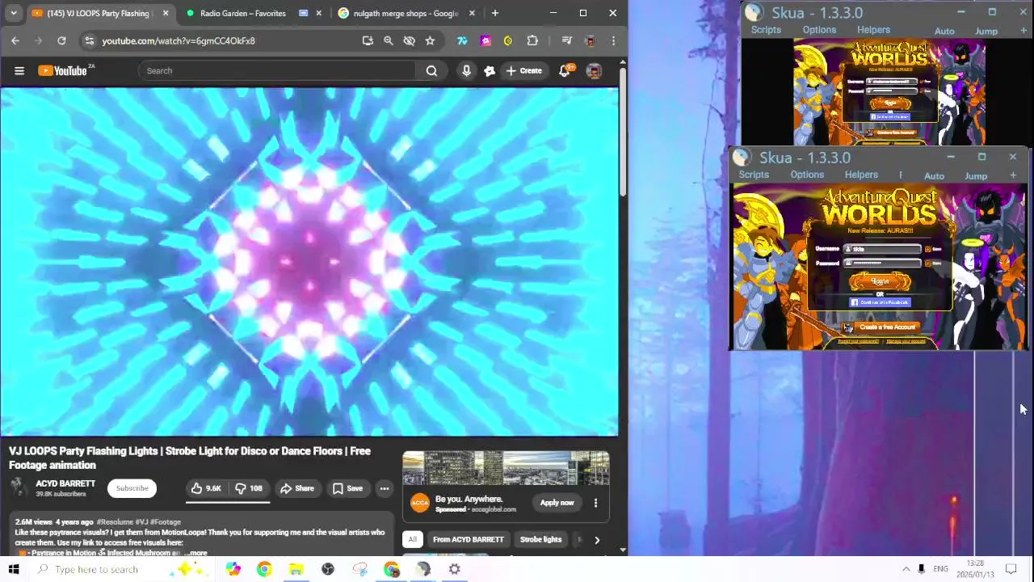Click the YouTube Create button

coord(523,70)
